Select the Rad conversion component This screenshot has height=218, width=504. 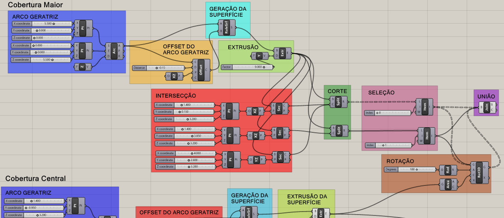click(x=448, y=170)
